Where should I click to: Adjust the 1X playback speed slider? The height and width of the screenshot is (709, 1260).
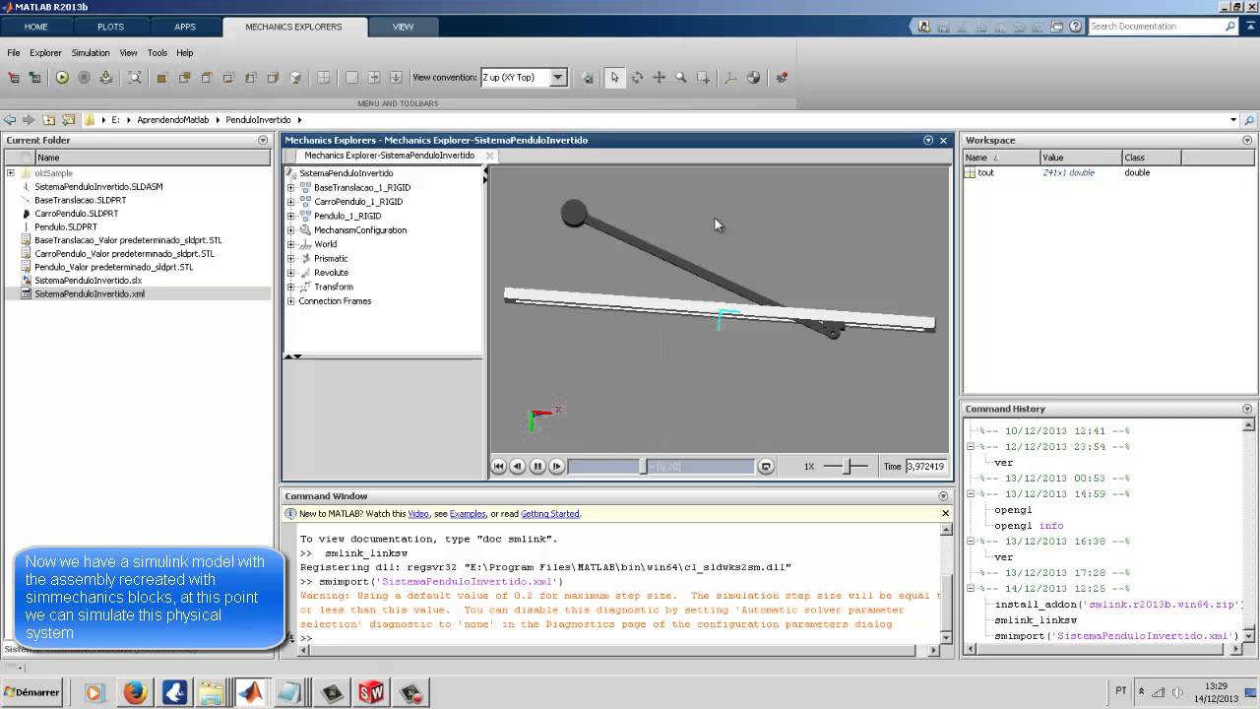point(847,466)
